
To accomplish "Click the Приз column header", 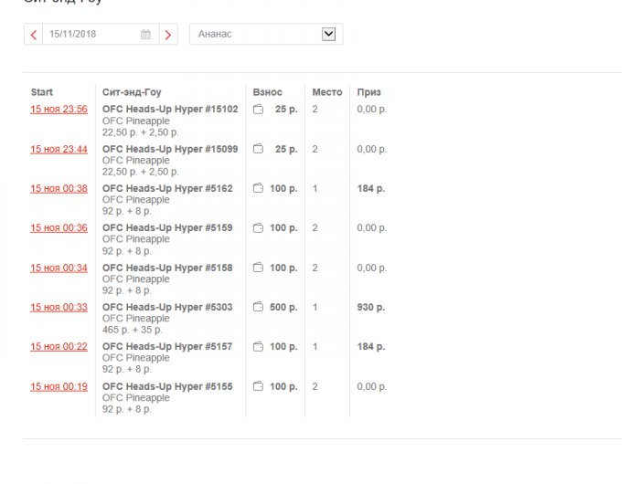I will click(x=369, y=92).
